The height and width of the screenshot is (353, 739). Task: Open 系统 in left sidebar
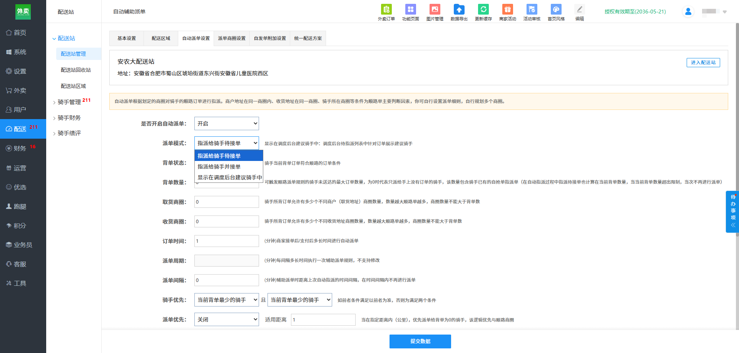(23, 52)
